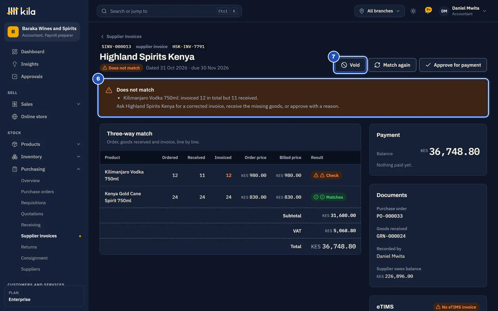This screenshot has width=498, height=311.
Task: Click the Dashboard grid icon
Action: click(15, 52)
